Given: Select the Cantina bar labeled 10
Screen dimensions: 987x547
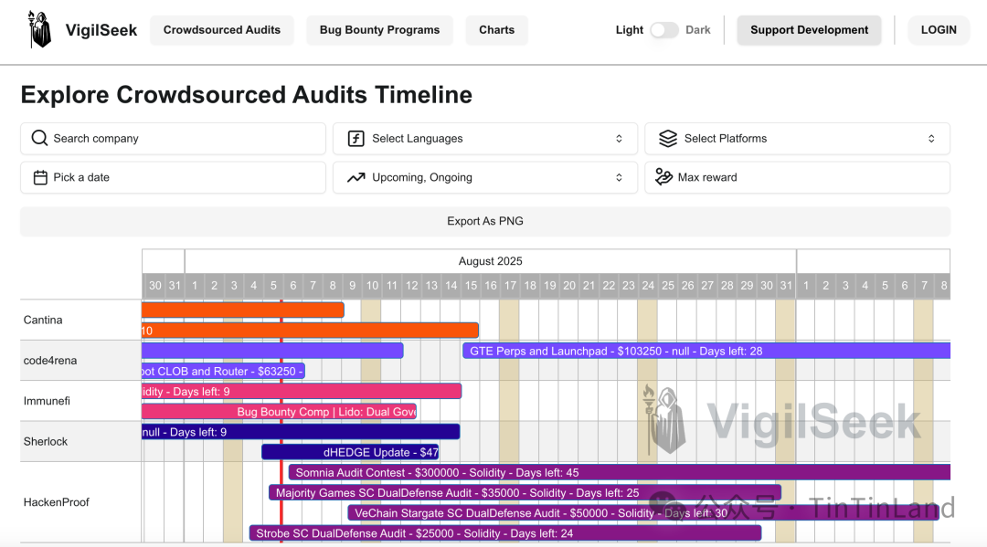Looking at the screenshot, I should click(x=311, y=330).
